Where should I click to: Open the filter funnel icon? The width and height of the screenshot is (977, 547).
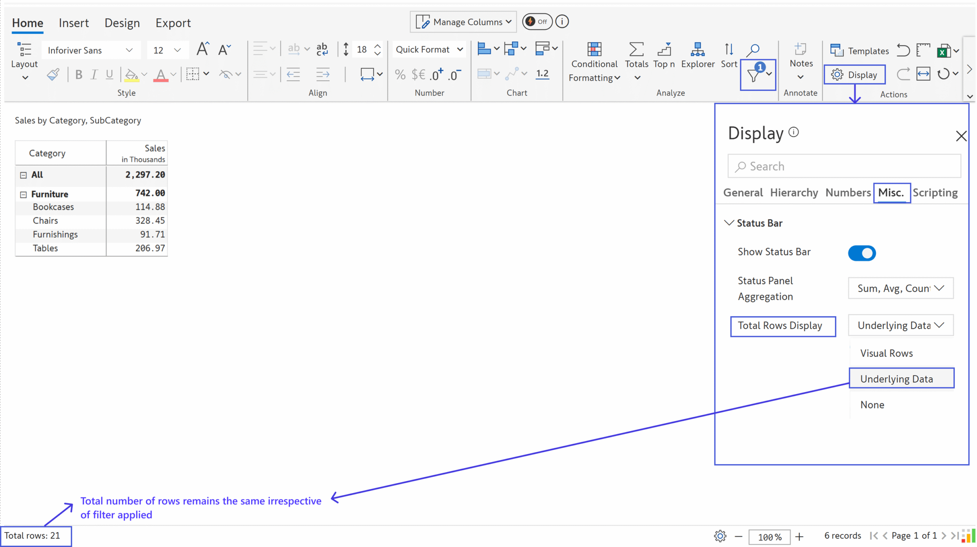point(753,75)
